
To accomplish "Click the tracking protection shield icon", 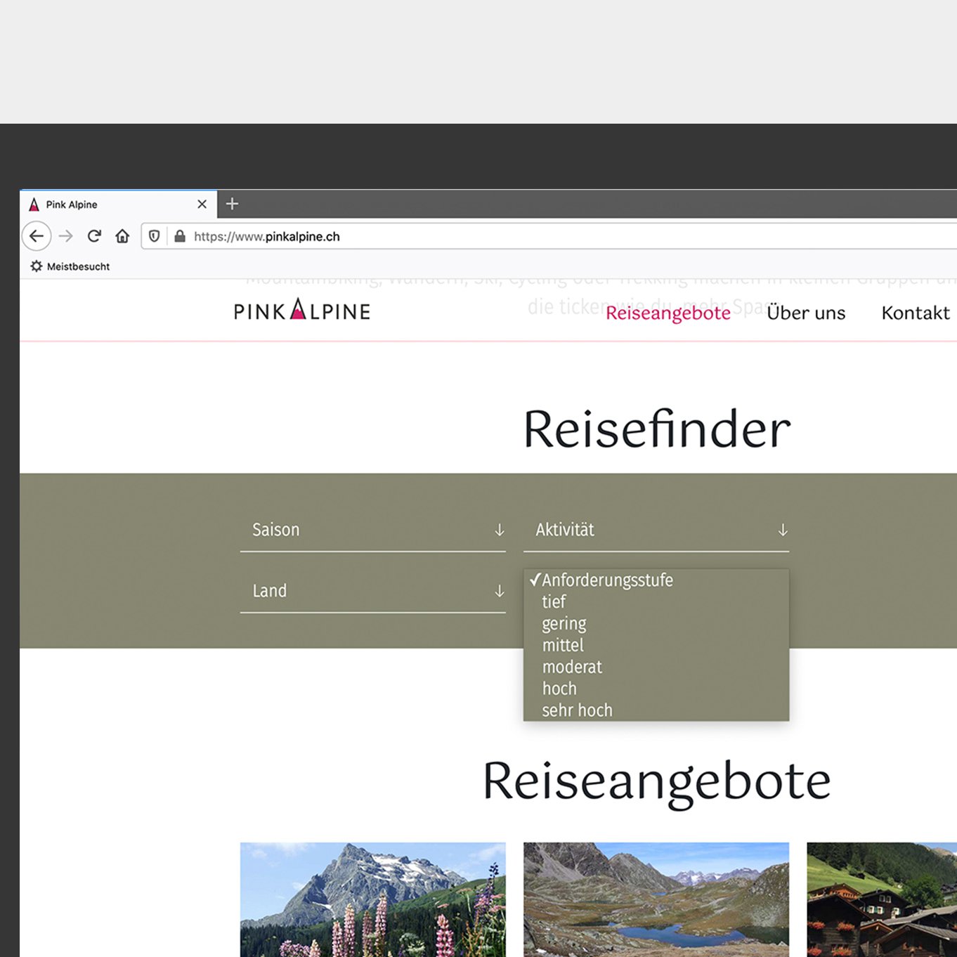I will pos(154,236).
